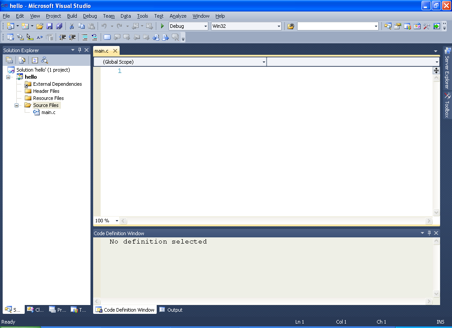The width and height of the screenshot is (452, 328).
Task: Open the Analyze menu
Action: point(178,16)
